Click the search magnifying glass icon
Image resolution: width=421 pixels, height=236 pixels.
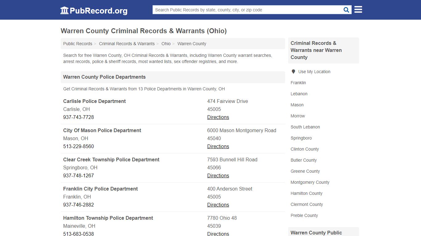coord(346,10)
